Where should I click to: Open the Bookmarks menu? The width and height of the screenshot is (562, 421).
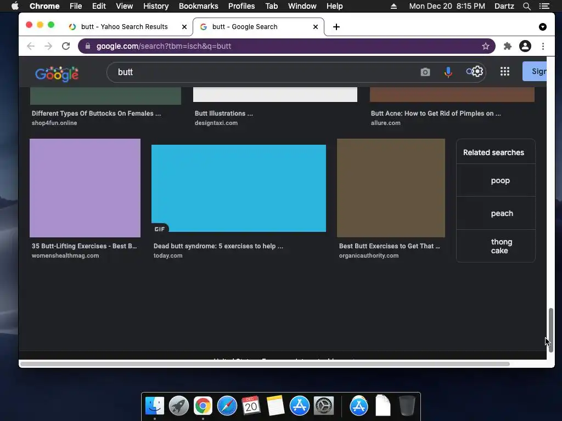(x=199, y=6)
